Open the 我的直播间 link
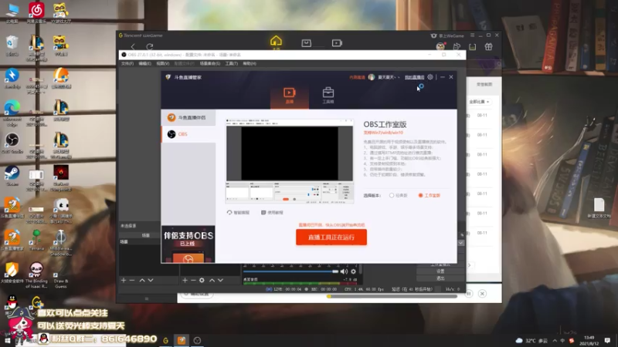Viewport: 618px width, 347px height. click(x=414, y=77)
